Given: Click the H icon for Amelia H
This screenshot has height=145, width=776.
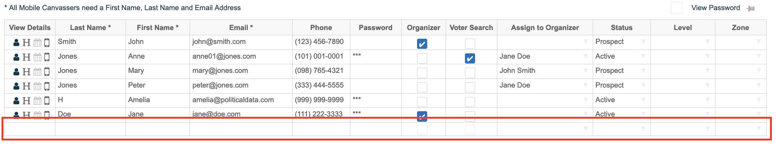Looking at the screenshot, I should point(26,101).
